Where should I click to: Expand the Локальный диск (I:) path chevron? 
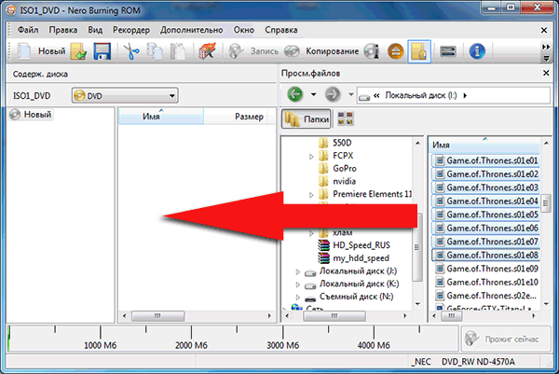(x=465, y=96)
